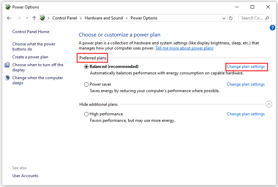Open the address bar history dropdown

point(224,18)
